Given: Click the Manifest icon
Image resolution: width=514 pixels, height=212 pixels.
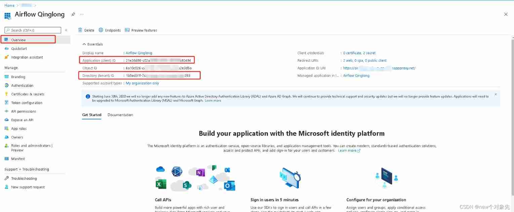Looking at the screenshot, I should [x=6, y=159].
